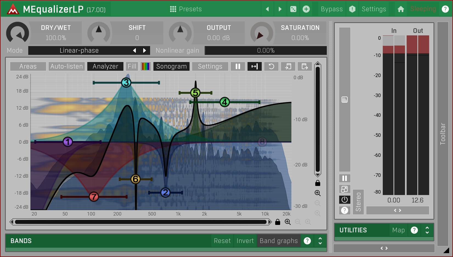Expand the UTILITIES panel arrows
The width and height of the screenshot is (453, 257).
tap(427, 230)
